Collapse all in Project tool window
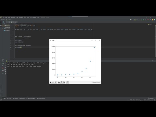Viewport: 156px width, 117px height. click(9, 22)
